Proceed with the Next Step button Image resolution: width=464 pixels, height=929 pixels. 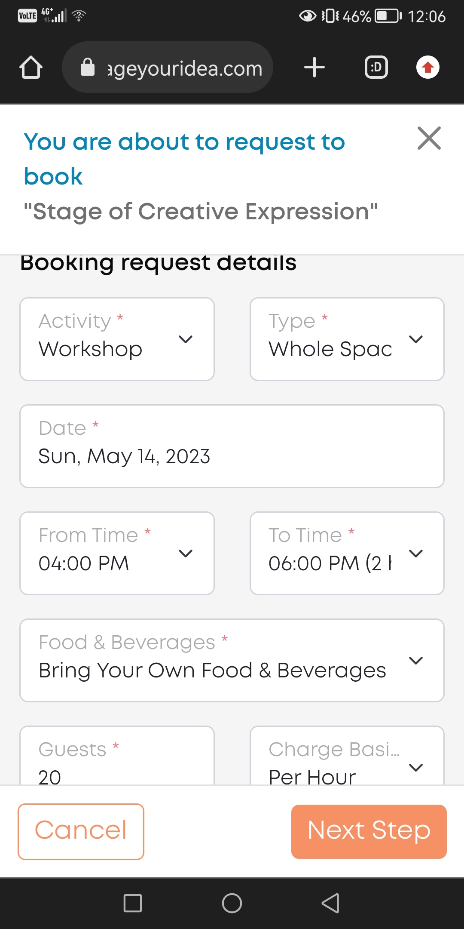[x=369, y=831]
